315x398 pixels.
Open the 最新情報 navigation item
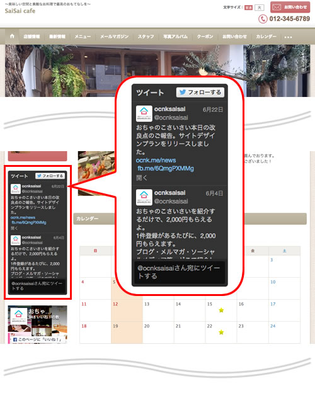57,37
